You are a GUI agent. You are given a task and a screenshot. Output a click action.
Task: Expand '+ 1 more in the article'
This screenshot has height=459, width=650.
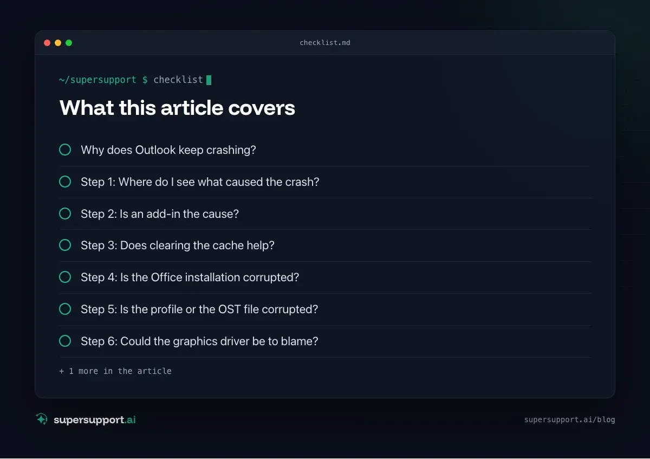pyautogui.click(x=115, y=371)
